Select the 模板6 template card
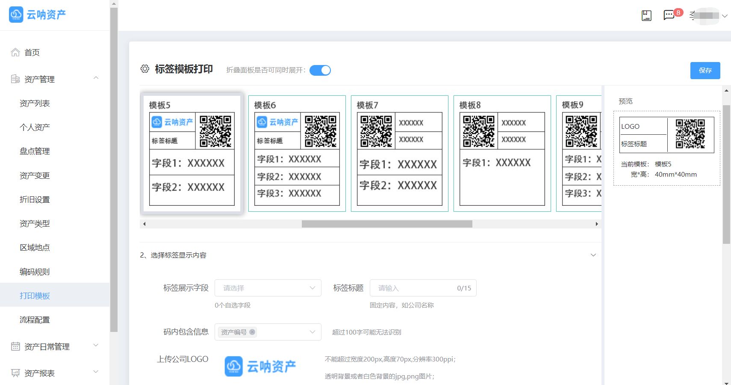Image resolution: width=731 pixels, height=385 pixels. (297, 154)
